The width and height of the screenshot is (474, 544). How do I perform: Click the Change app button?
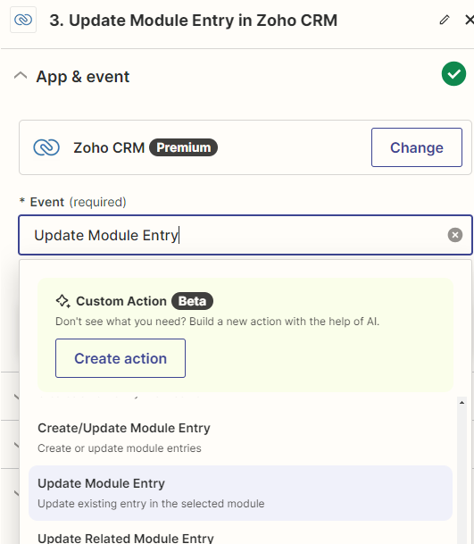(x=417, y=147)
